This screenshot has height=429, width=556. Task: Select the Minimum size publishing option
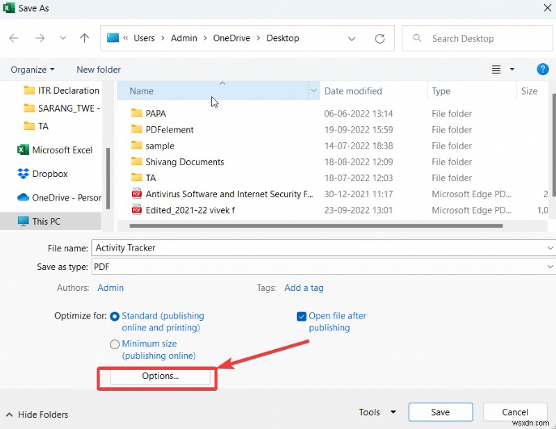click(114, 344)
